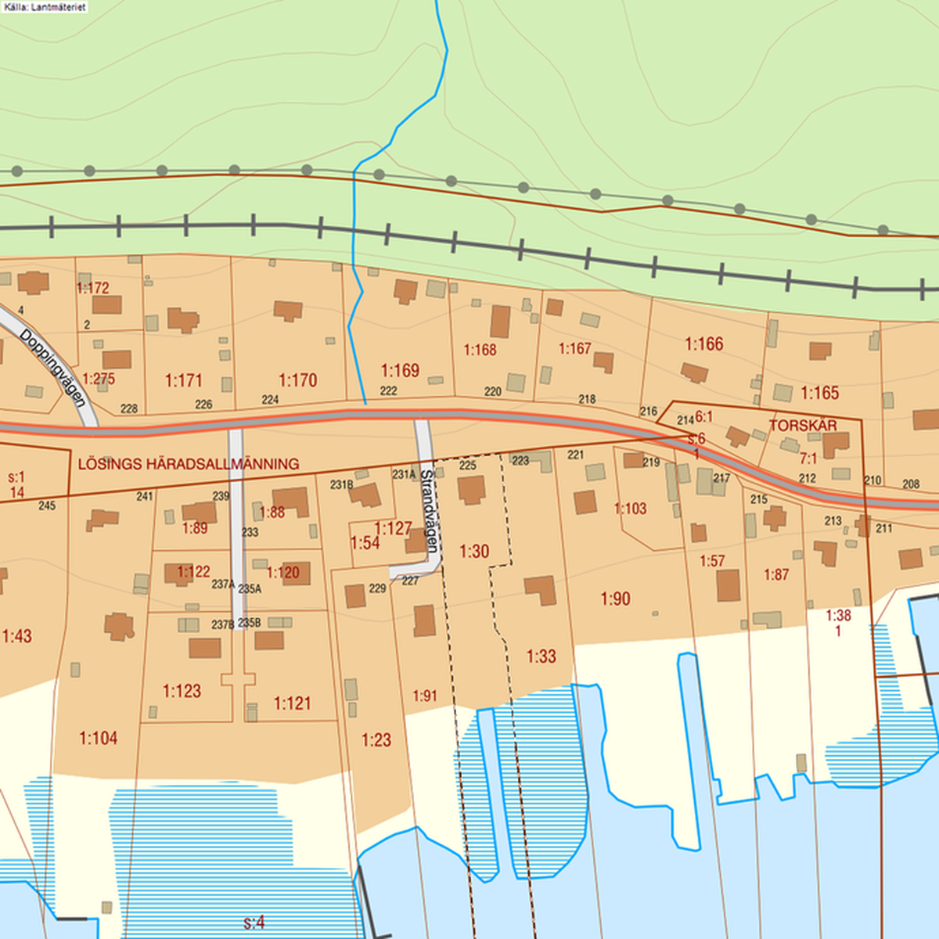Pick parcel label '1:168'
Screen dimensions: 939x939
[x=480, y=350]
